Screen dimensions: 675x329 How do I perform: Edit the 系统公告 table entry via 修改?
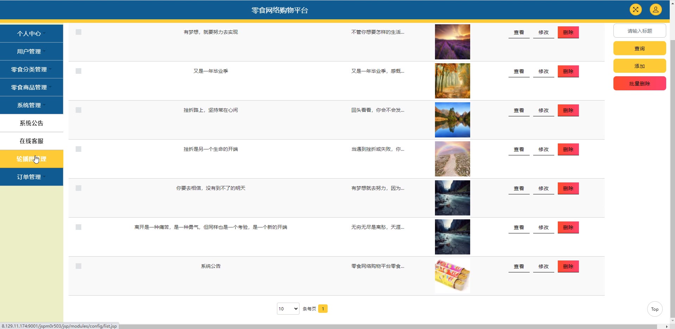click(x=543, y=266)
